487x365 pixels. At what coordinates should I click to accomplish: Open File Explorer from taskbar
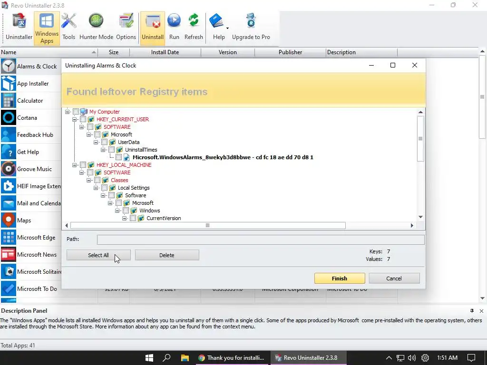[185, 357]
